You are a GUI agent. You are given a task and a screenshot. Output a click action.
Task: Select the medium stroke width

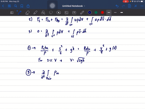(x=115, y=12)
